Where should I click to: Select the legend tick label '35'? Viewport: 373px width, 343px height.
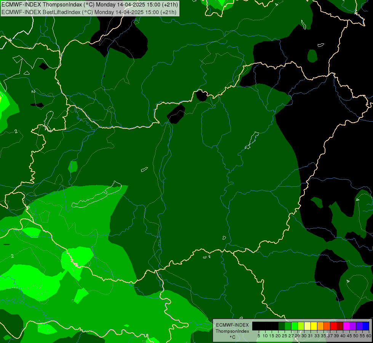click(323, 336)
